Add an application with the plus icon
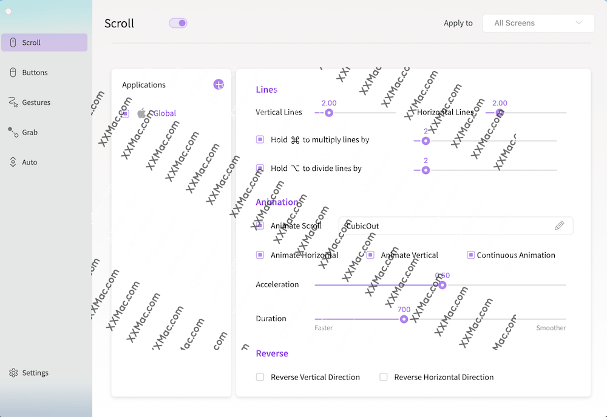The image size is (607, 417). [219, 85]
